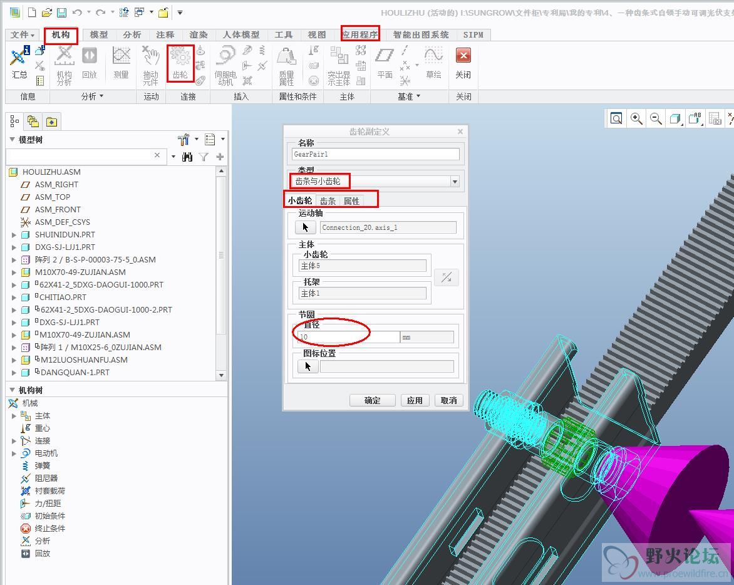
Task: Click the zoom out magnifier icon
Action: pos(656,119)
